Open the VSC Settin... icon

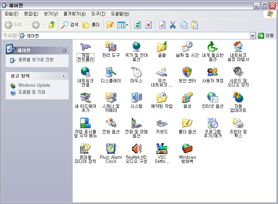pyautogui.click(x=162, y=149)
